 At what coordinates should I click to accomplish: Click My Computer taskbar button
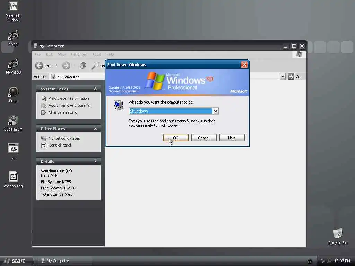(64, 261)
